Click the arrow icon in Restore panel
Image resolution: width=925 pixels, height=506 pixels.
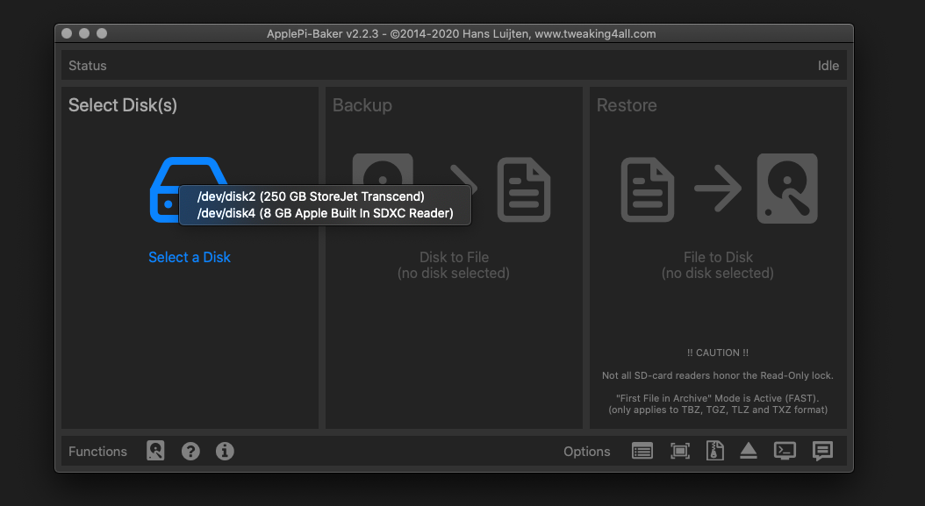[x=718, y=189]
